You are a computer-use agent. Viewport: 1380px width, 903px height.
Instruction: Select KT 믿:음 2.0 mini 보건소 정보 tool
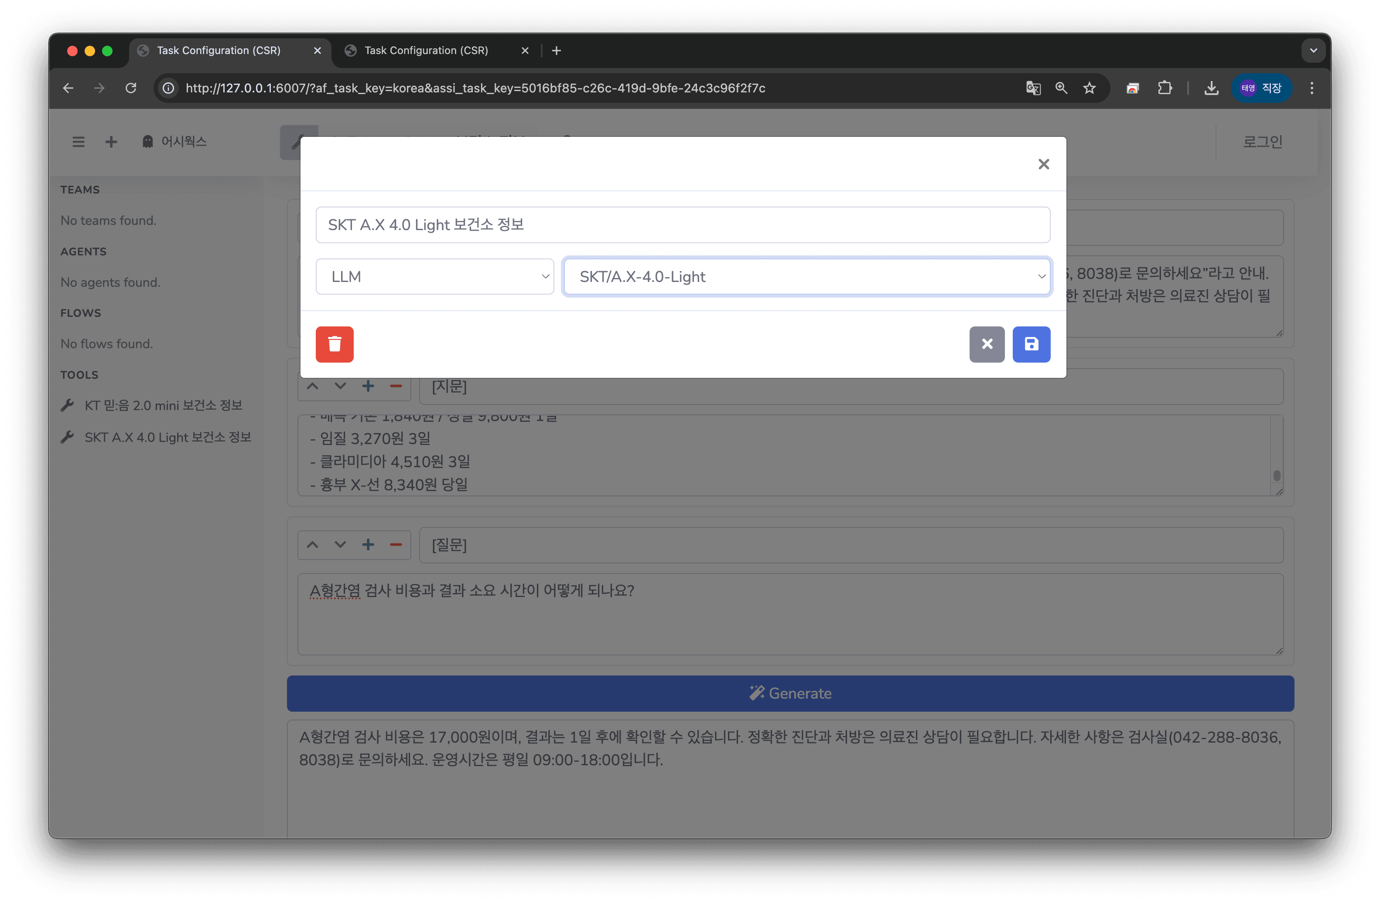[x=151, y=405]
